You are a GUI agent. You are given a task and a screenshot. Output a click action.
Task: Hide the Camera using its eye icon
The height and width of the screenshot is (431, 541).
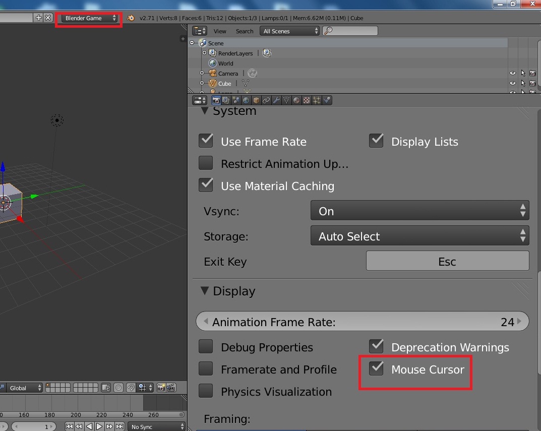pyautogui.click(x=513, y=73)
